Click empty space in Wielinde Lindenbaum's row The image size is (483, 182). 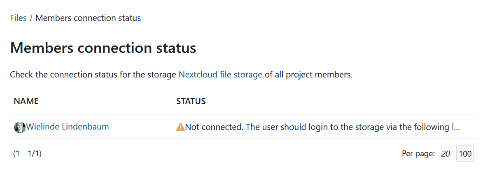(140, 127)
